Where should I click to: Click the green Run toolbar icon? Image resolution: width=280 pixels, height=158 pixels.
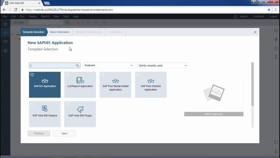(67, 22)
